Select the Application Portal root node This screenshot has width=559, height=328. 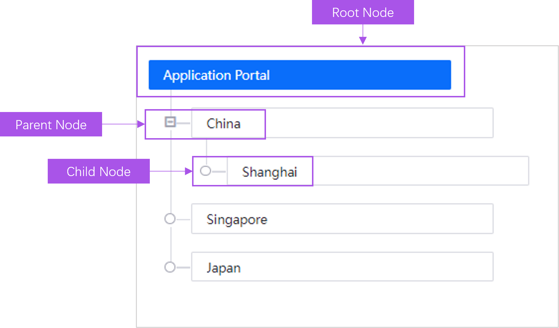click(299, 75)
